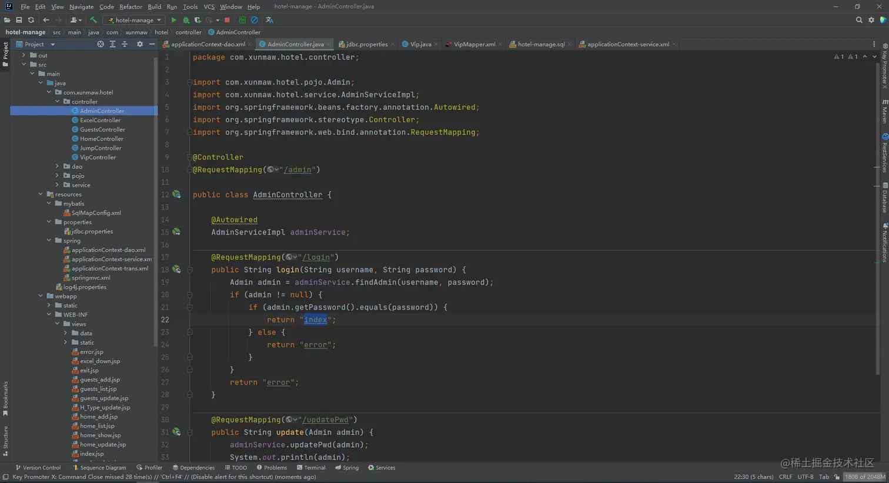Screen dimensions: 889x483
Task: Toggle the Database tool window
Action: click(x=884, y=198)
